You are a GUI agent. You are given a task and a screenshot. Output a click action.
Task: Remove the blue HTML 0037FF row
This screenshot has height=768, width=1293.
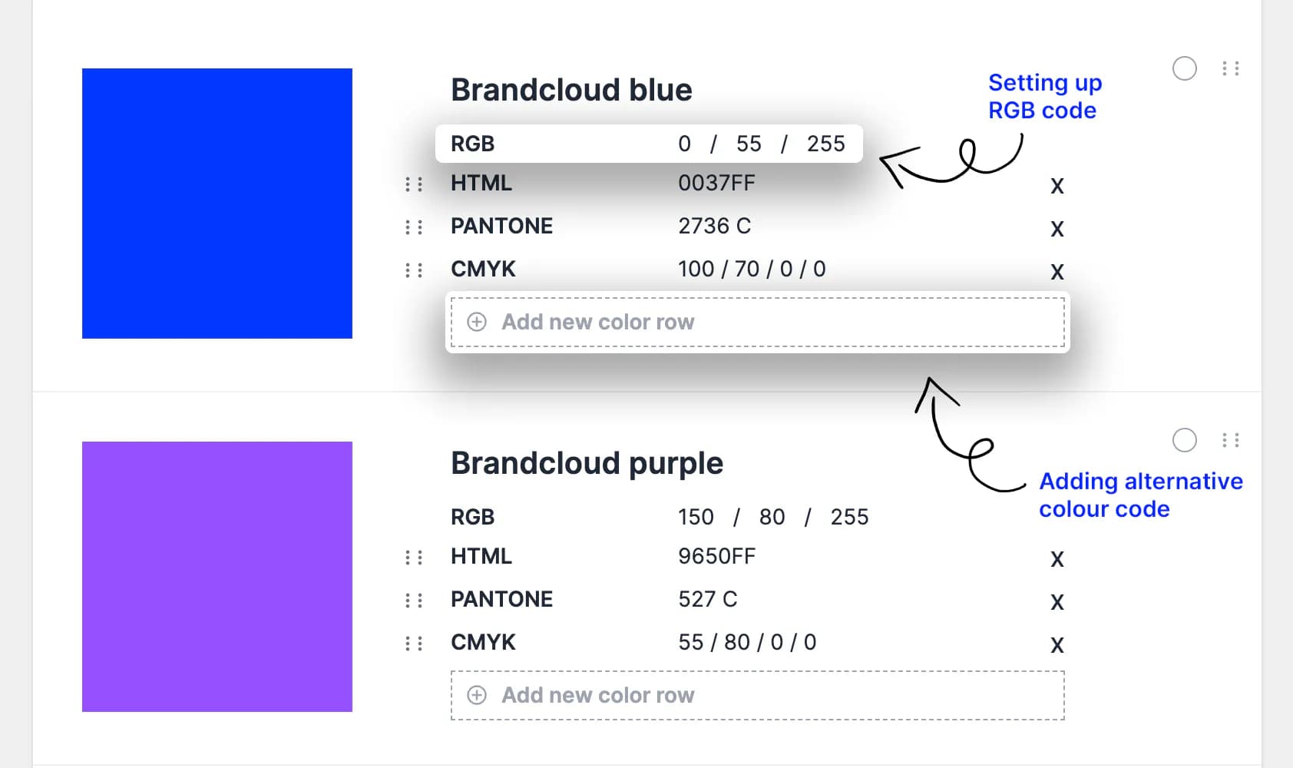[x=1057, y=186]
